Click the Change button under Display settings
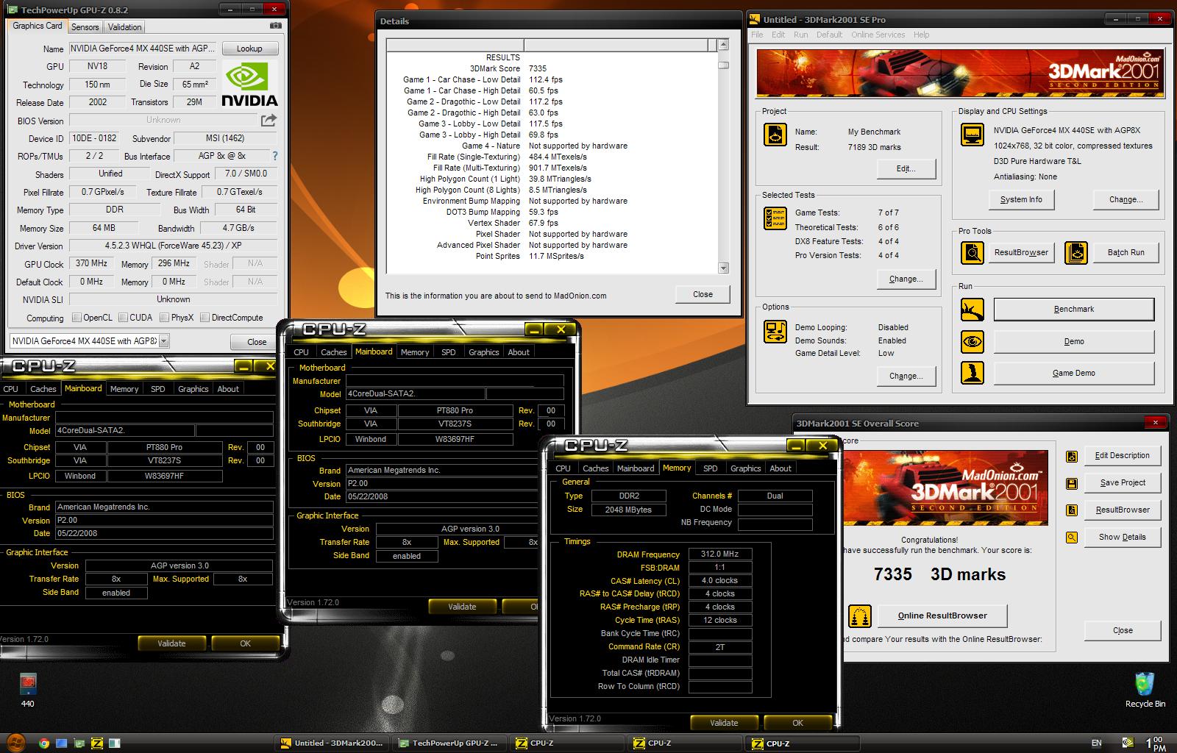The image size is (1177, 753). [1126, 199]
